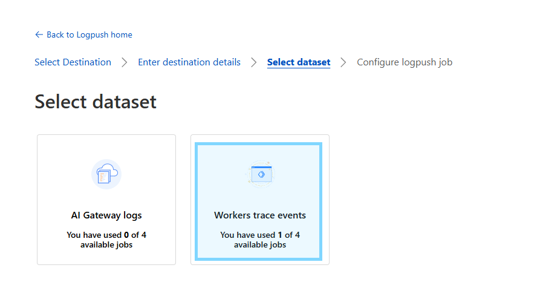Image resolution: width=543 pixels, height=308 pixels.
Task: Click the back arrow icon beside Logpush home
Action: pos(39,34)
